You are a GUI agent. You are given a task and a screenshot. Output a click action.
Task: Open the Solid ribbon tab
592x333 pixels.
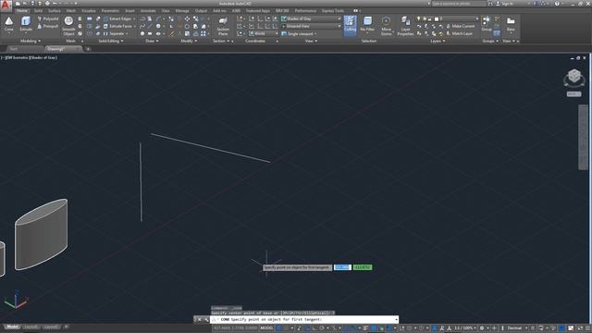click(38, 10)
